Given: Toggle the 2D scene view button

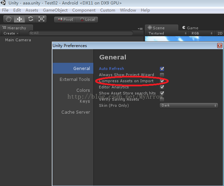Looking at the screenshot, I should 220,33.
